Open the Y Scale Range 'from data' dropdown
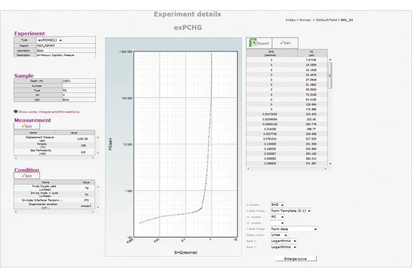The image size is (412, 278). [x=294, y=229]
